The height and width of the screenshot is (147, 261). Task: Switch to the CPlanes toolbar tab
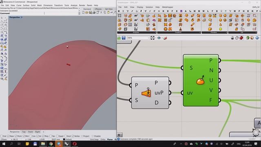(98, 9)
